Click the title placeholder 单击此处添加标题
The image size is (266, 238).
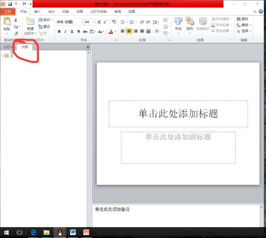178,114
